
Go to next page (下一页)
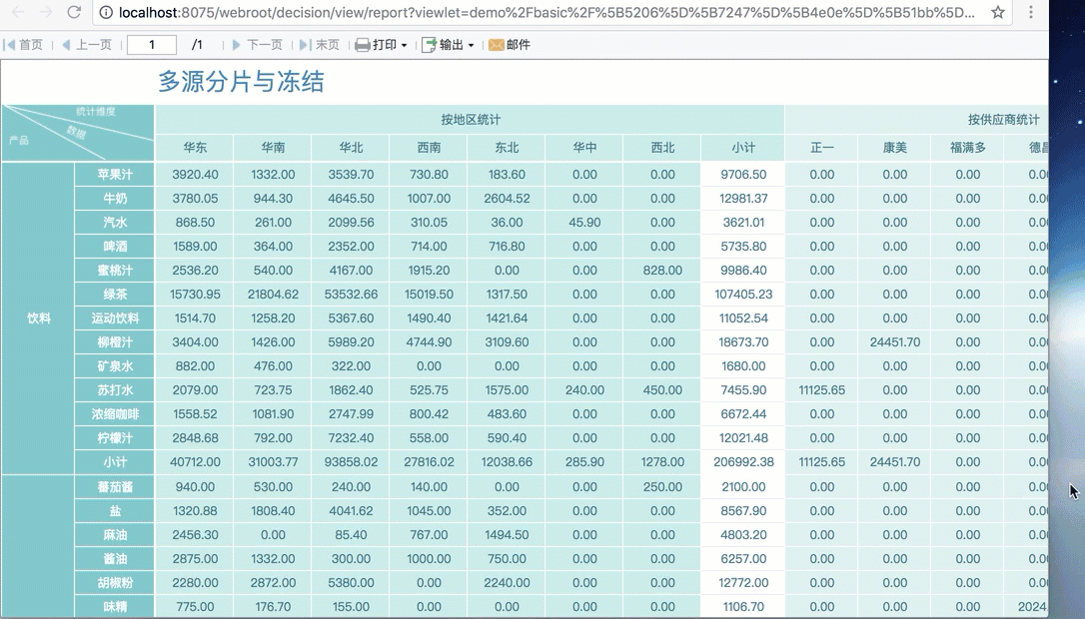[257, 45]
